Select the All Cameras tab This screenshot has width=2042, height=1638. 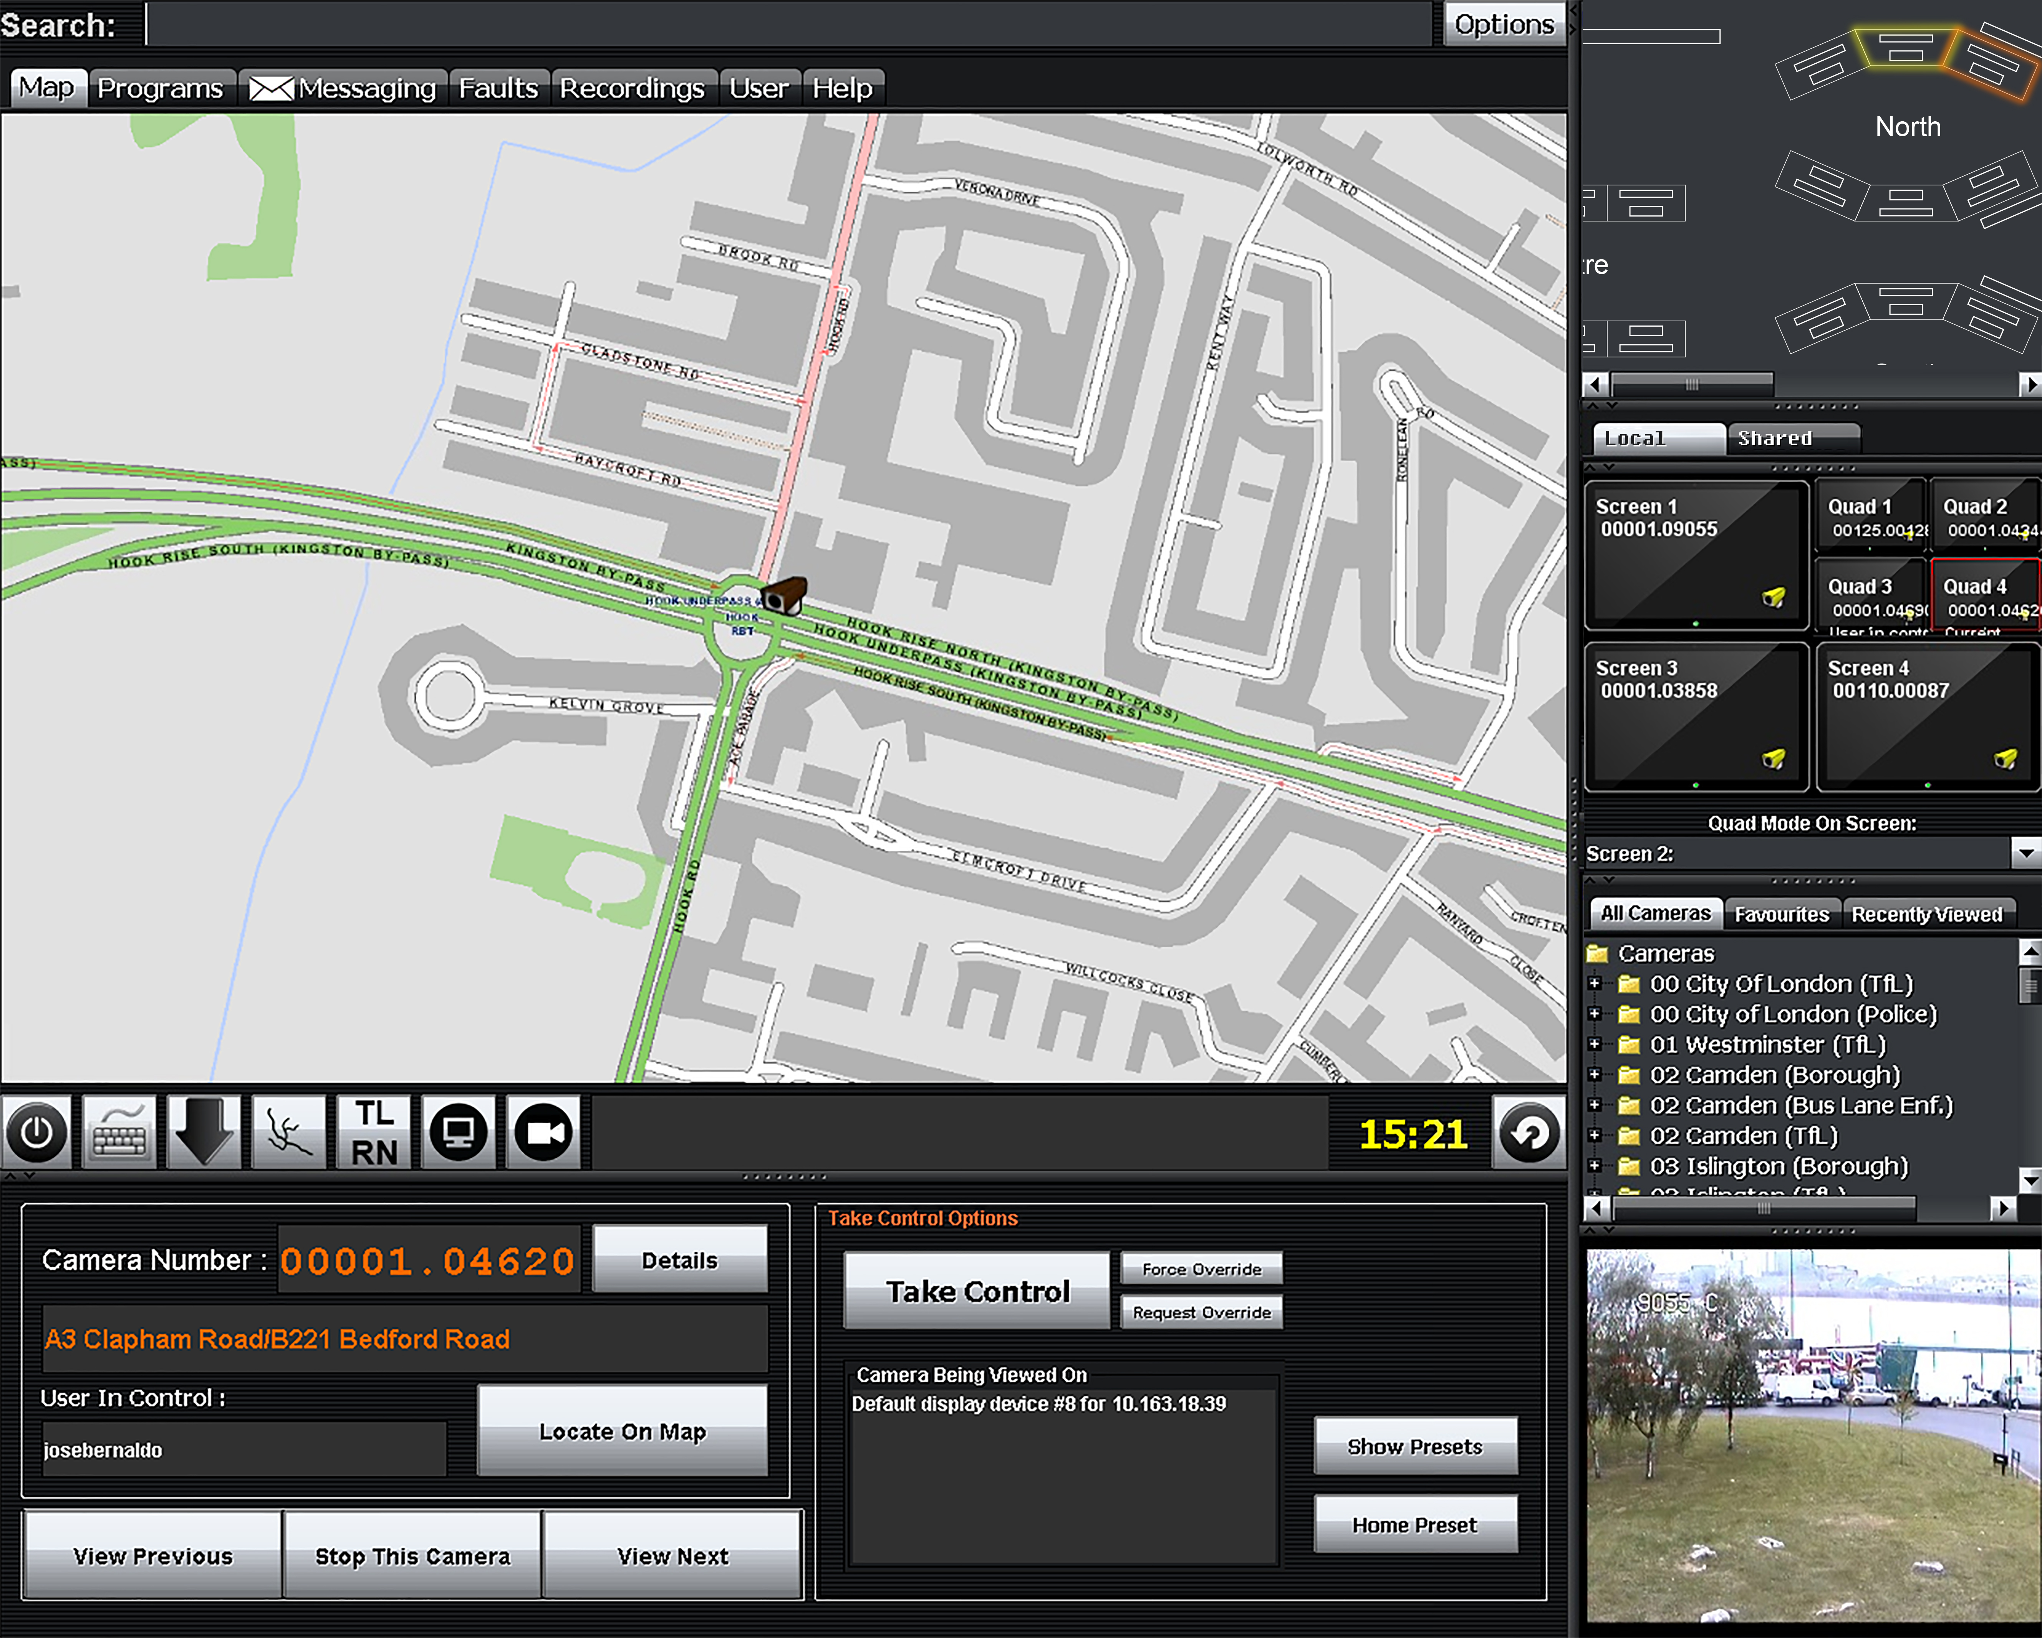click(1656, 913)
